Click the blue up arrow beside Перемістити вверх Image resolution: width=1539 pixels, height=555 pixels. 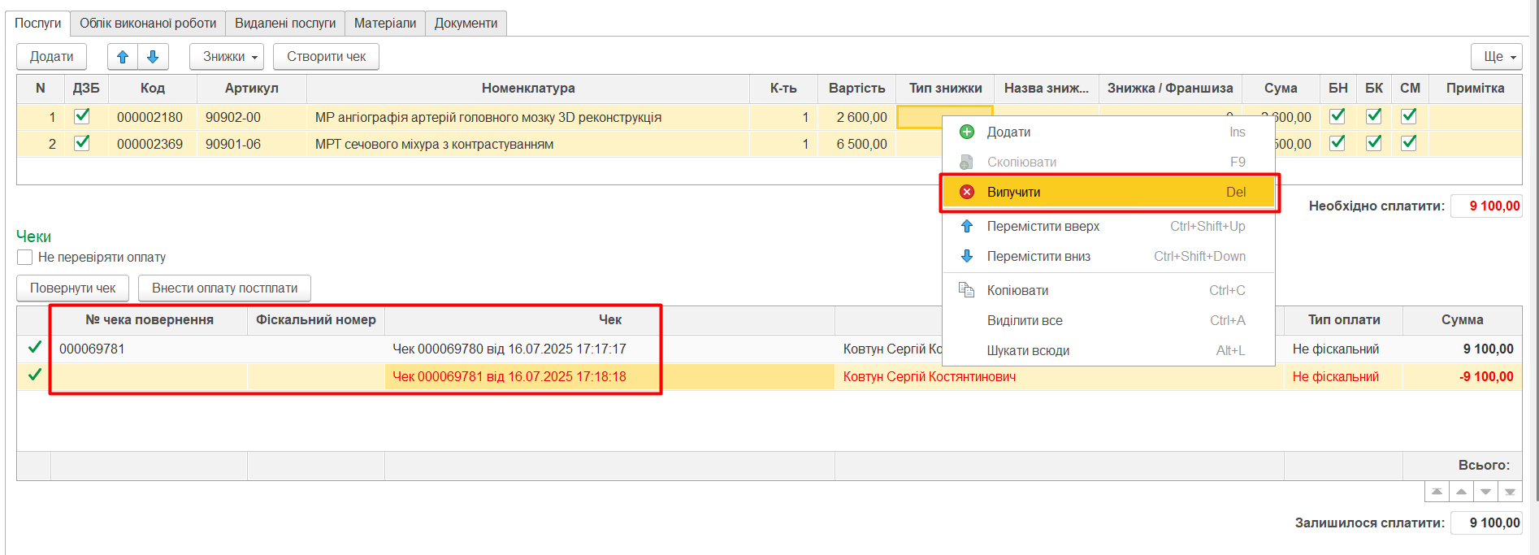[967, 227]
